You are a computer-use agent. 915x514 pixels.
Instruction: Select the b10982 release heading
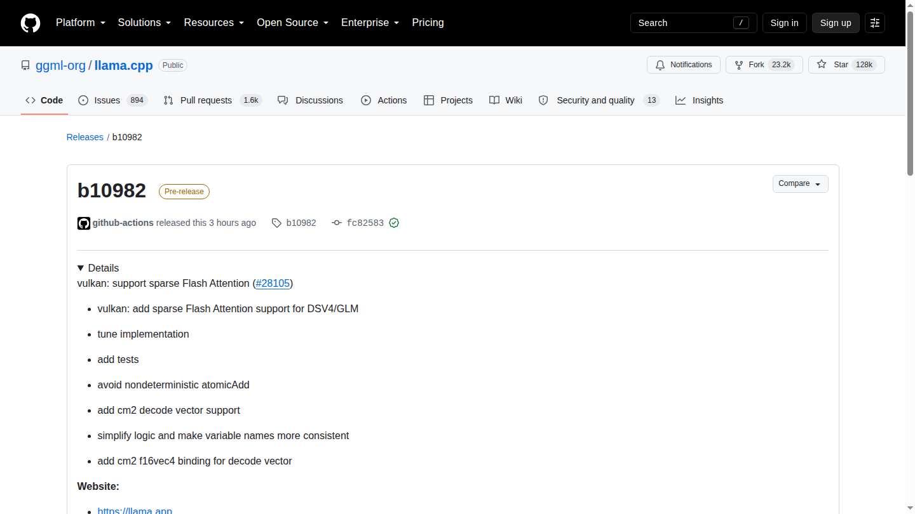click(112, 190)
